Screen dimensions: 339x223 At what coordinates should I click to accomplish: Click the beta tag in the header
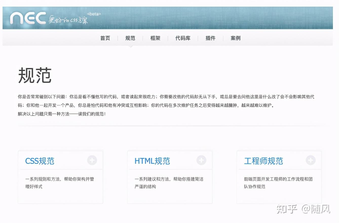pyautogui.click(x=94, y=14)
